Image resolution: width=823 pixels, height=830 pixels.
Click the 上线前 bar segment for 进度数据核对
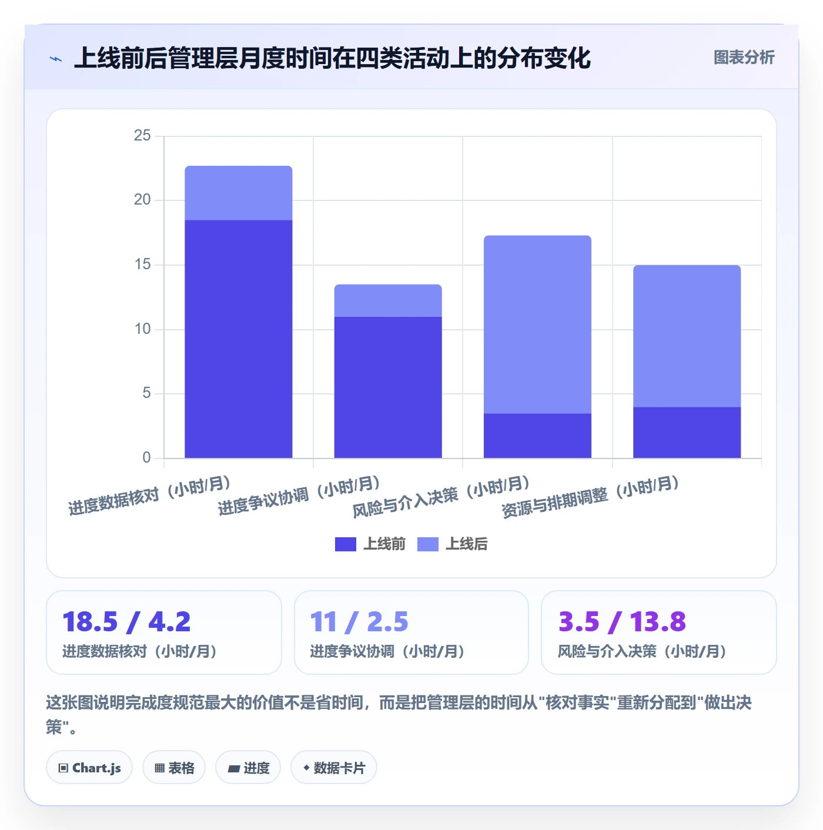click(x=239, y=339)
